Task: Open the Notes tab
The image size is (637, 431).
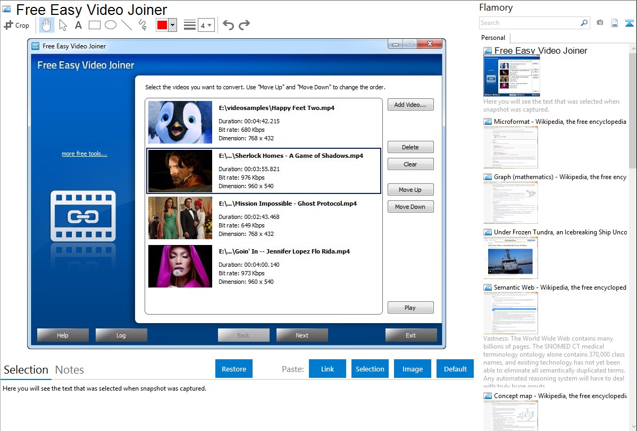Action: click(x=70, y=370)
